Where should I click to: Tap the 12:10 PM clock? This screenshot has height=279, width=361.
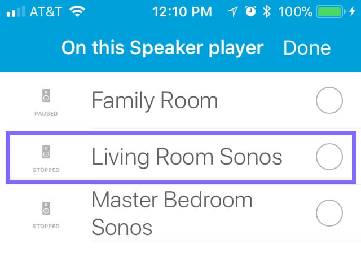pos(182,11)
